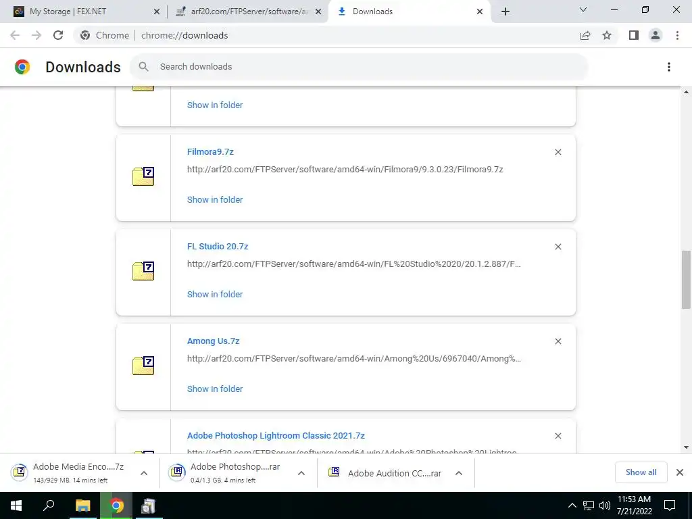Open the browser side panel
Image resolution: width=692 pixels, height=519 pixels.
(634, 35)
